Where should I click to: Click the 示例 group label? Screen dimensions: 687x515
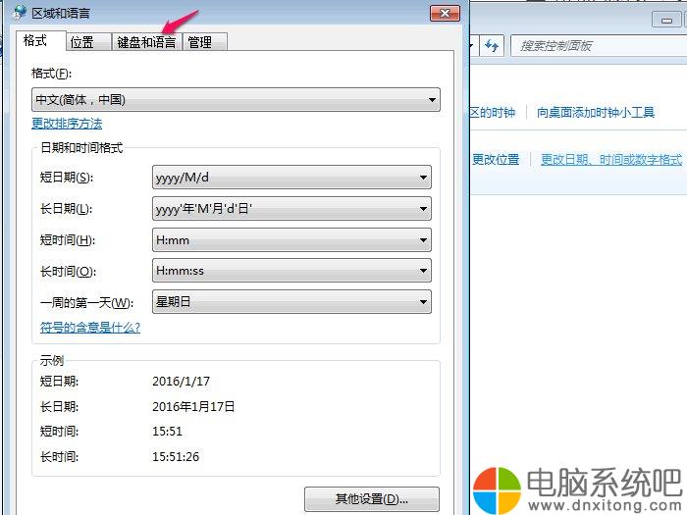(x=52, y=360)
